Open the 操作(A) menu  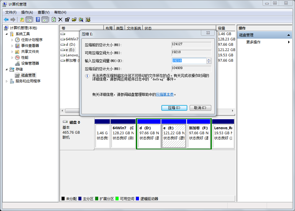tap(27, 12)
